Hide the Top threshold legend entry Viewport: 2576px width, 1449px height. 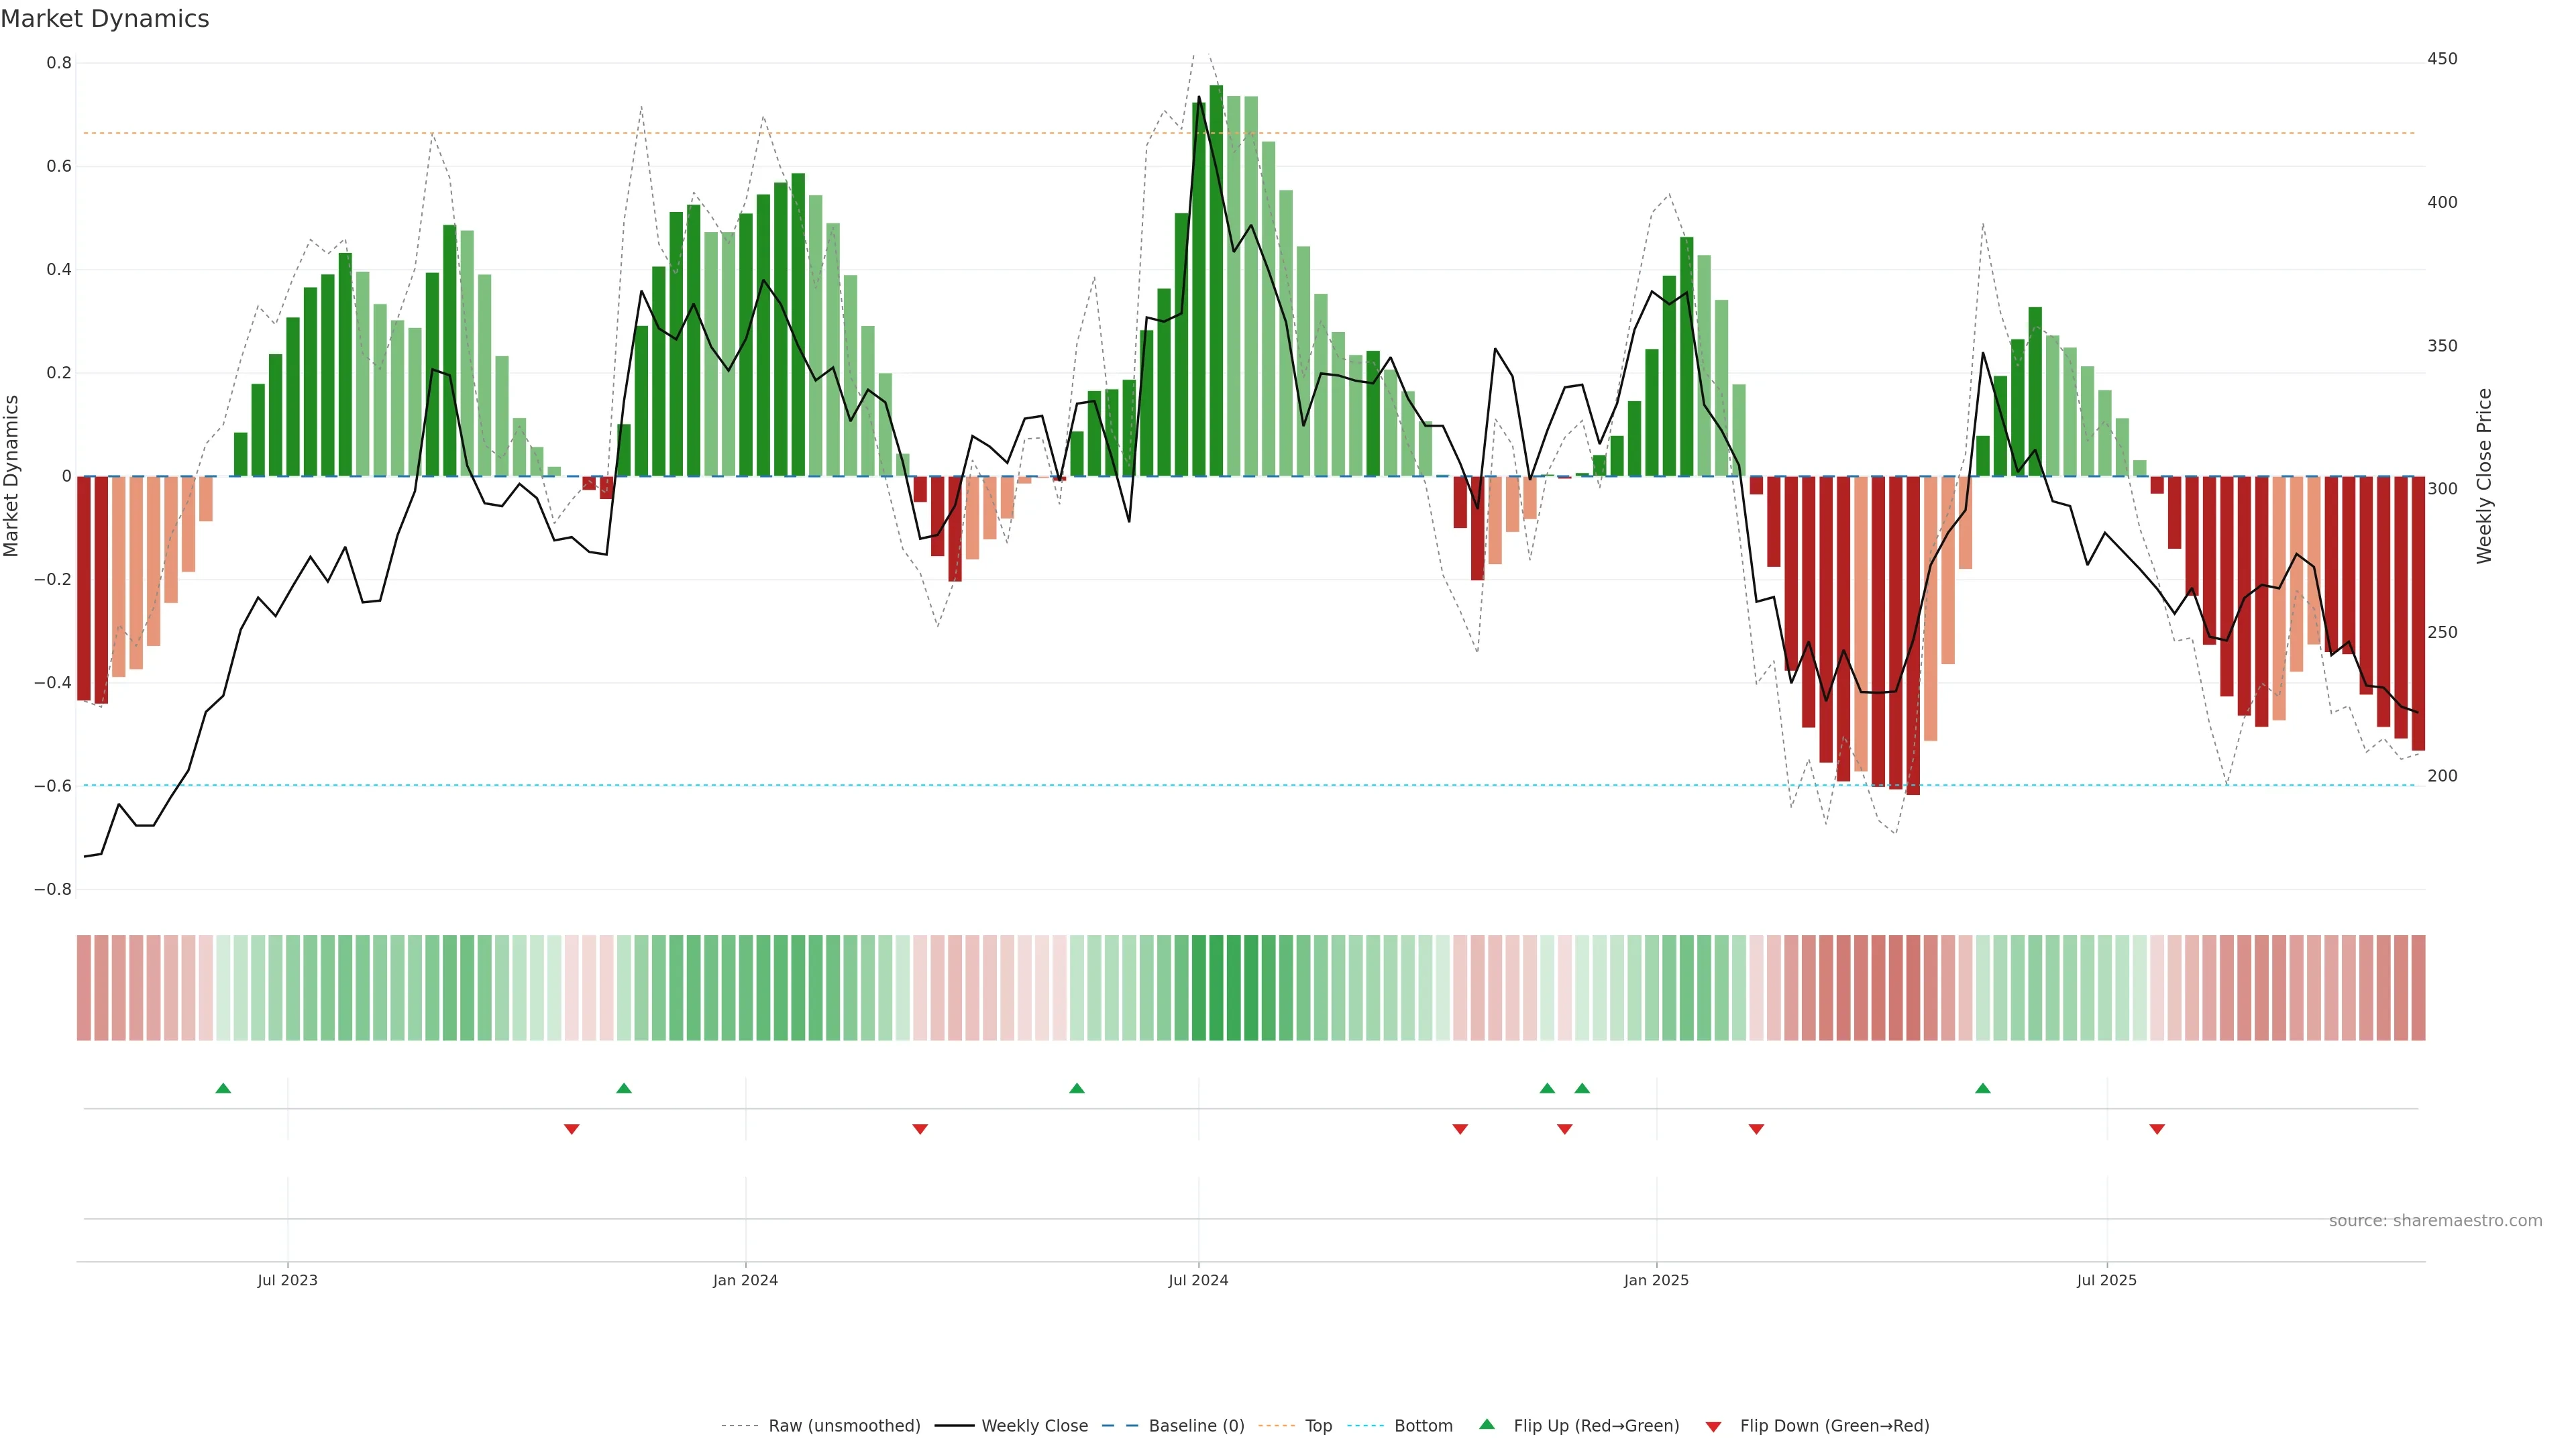pos(1318,1426)
